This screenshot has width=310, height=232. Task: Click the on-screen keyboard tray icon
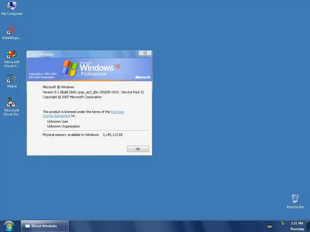coord(270,227)
